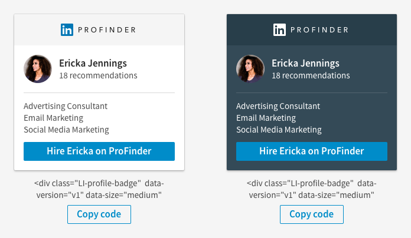Click Ericka's profile photo on dark badge
Image resolution: width=411 pixels, height=238 pixels.
click(x=250, y=69)
